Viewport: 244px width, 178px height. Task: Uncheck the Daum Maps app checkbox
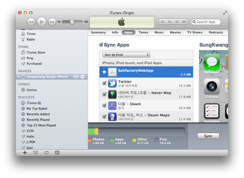pos(104,117)
